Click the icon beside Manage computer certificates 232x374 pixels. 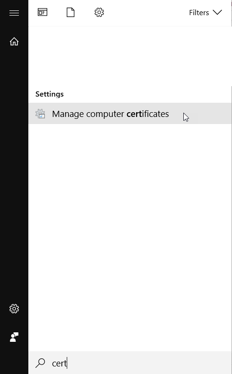point(40,114)
